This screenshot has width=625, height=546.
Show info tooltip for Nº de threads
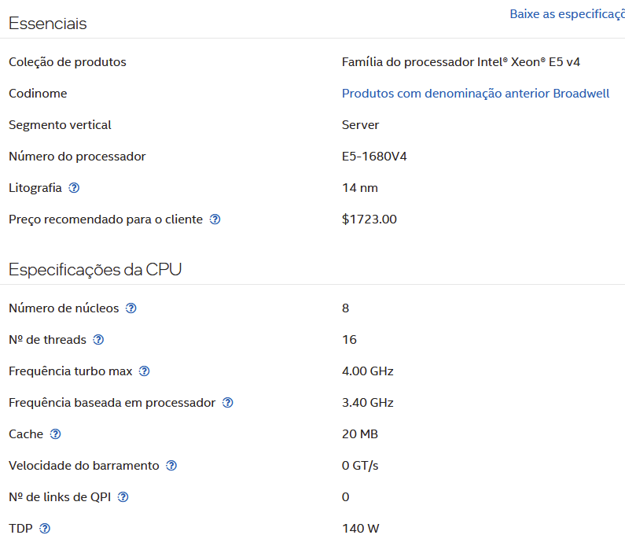98,340
